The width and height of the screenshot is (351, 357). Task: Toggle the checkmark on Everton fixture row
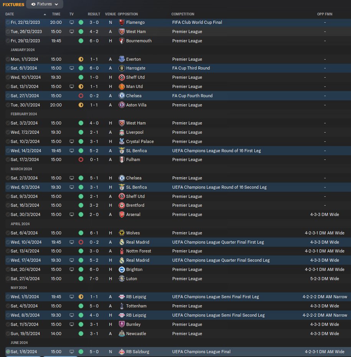8,59
